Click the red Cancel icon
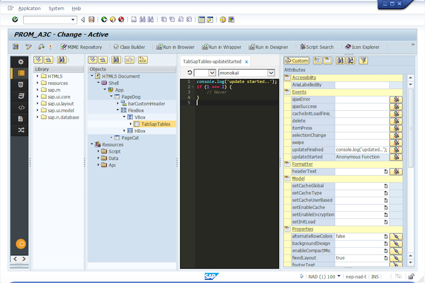 (121, 20)
